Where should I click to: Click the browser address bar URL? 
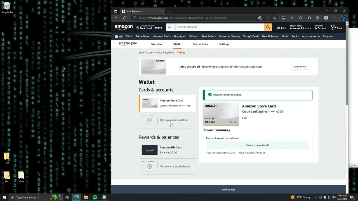click(x=183, y=18)
